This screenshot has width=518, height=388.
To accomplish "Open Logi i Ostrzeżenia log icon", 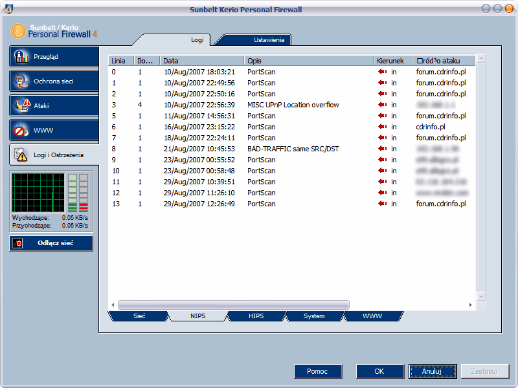I will click(21, 155).
